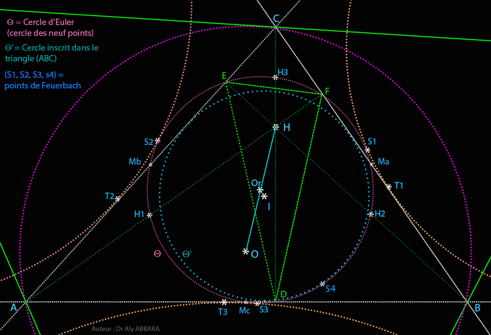Select the green label D

click(x=283, y=295)
